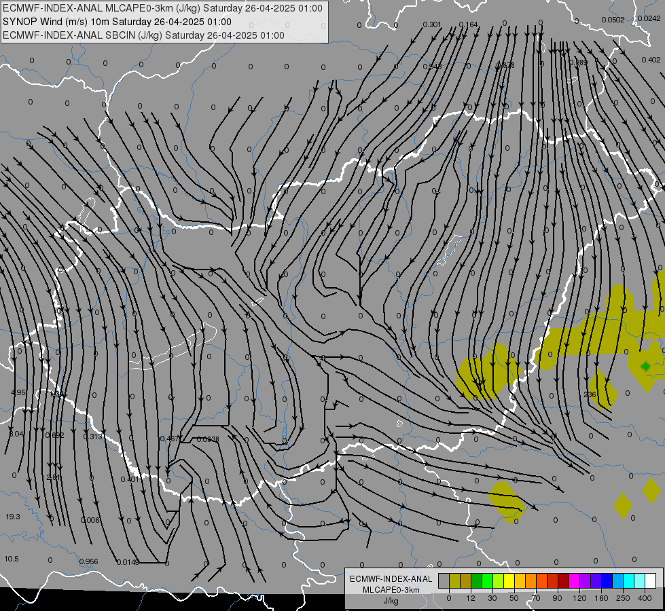The height and width of the screenshot is (611, 665).
Task: Click the map value 0.402
Action: (651, 60)
